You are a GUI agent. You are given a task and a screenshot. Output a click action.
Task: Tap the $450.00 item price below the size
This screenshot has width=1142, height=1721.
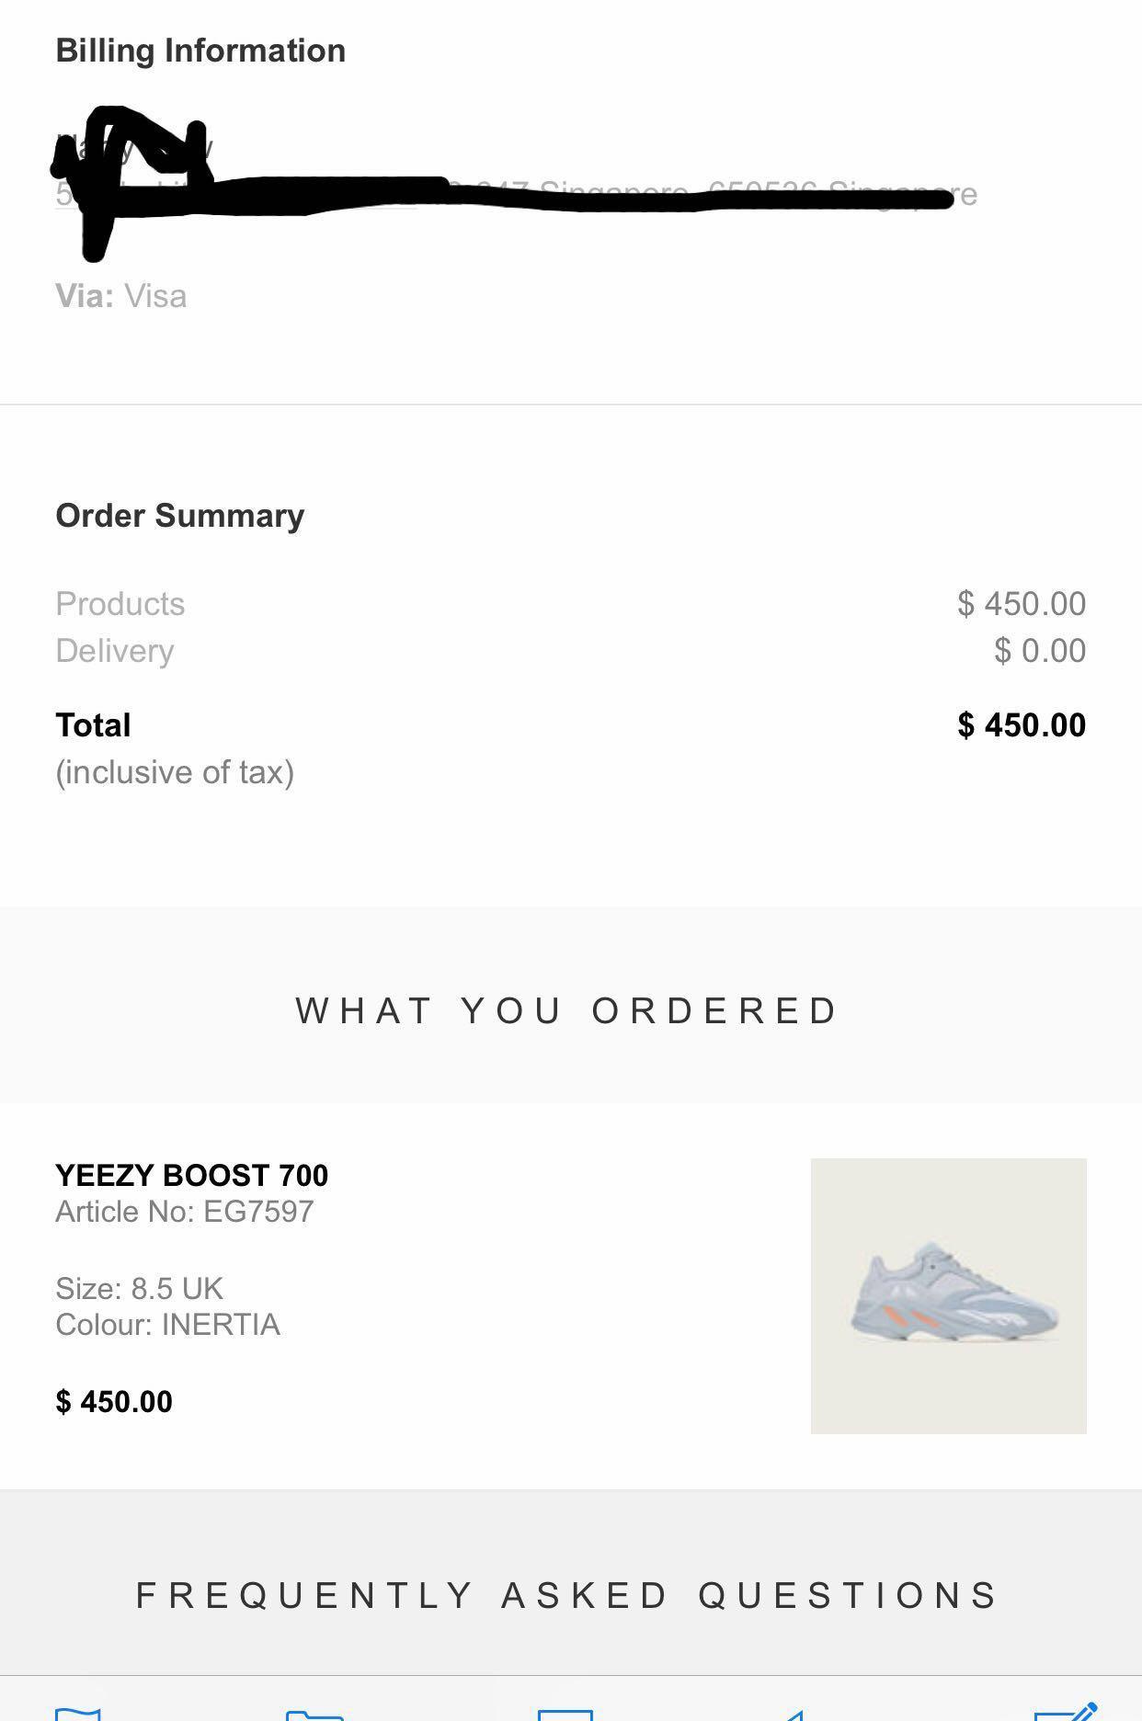point(114,1401)
